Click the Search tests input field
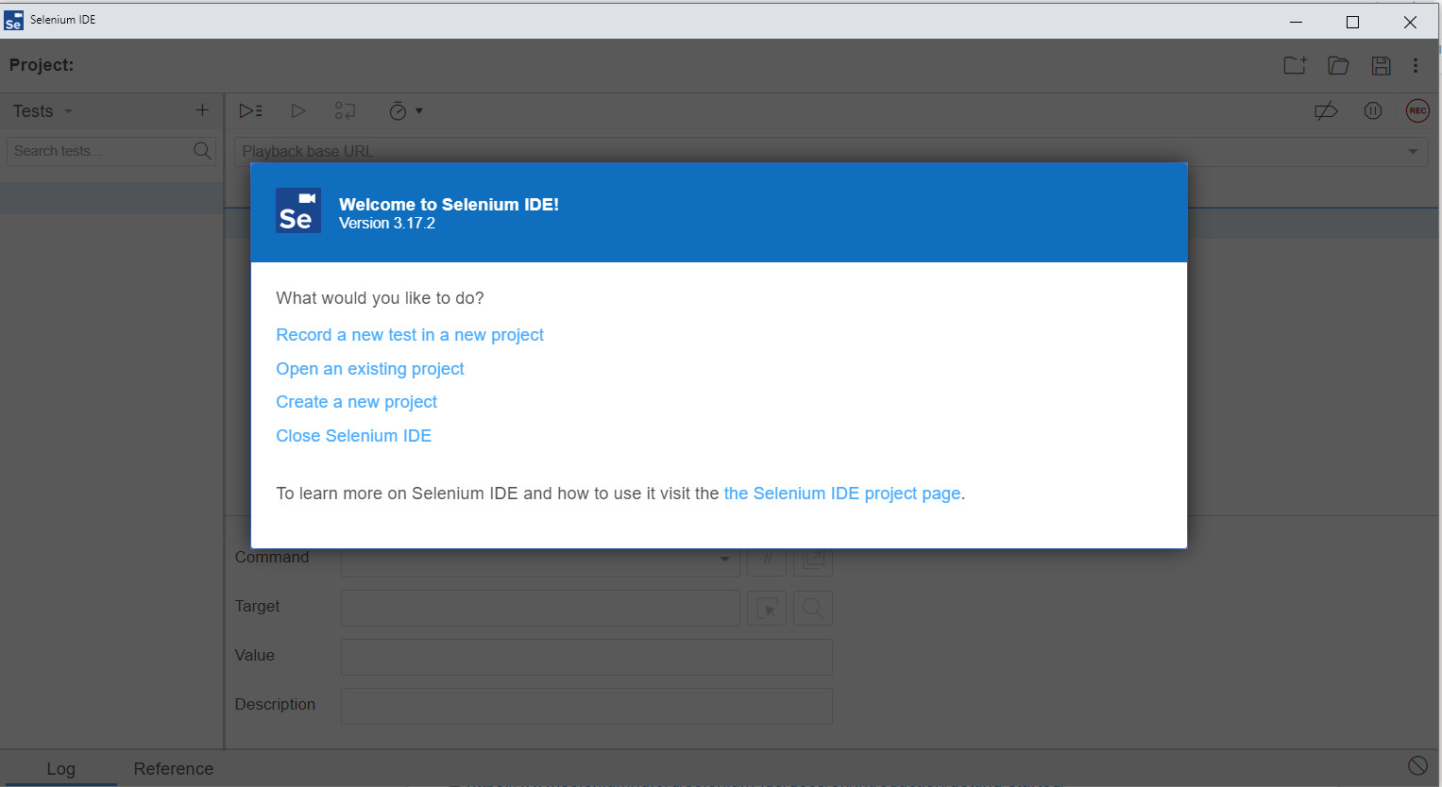The width and height of the screenshot is (1442, 787). pos(99,151)
